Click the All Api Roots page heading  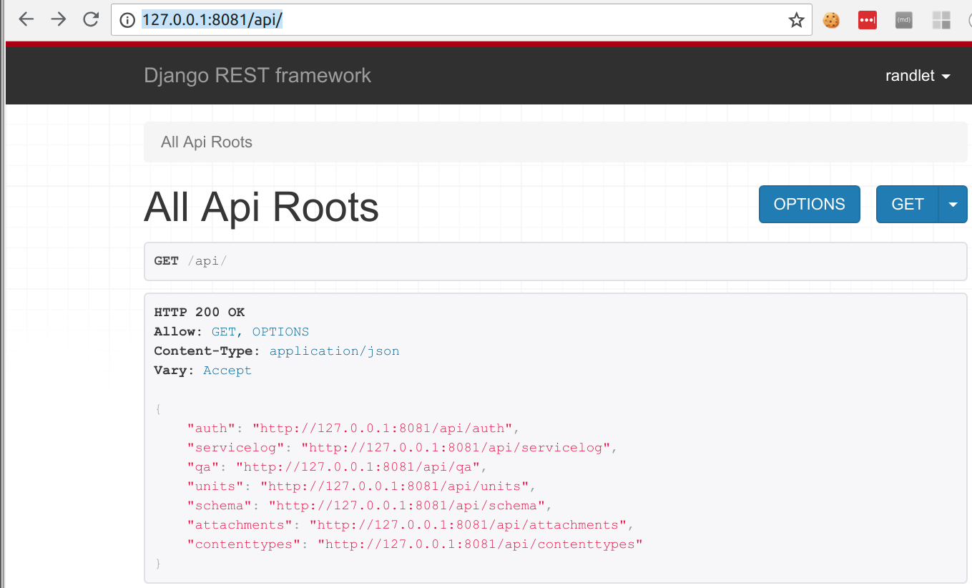coord(262,207)
